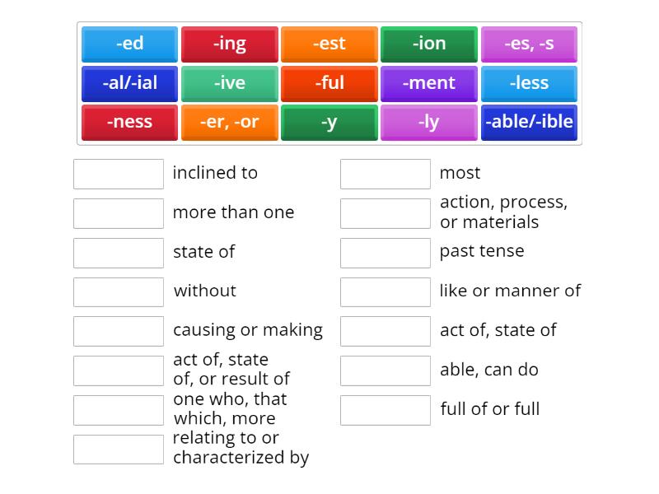This screenshot has height=494, width=659.
Task: Click the answer box beside 'past tense'
Action: click(386, 252)
